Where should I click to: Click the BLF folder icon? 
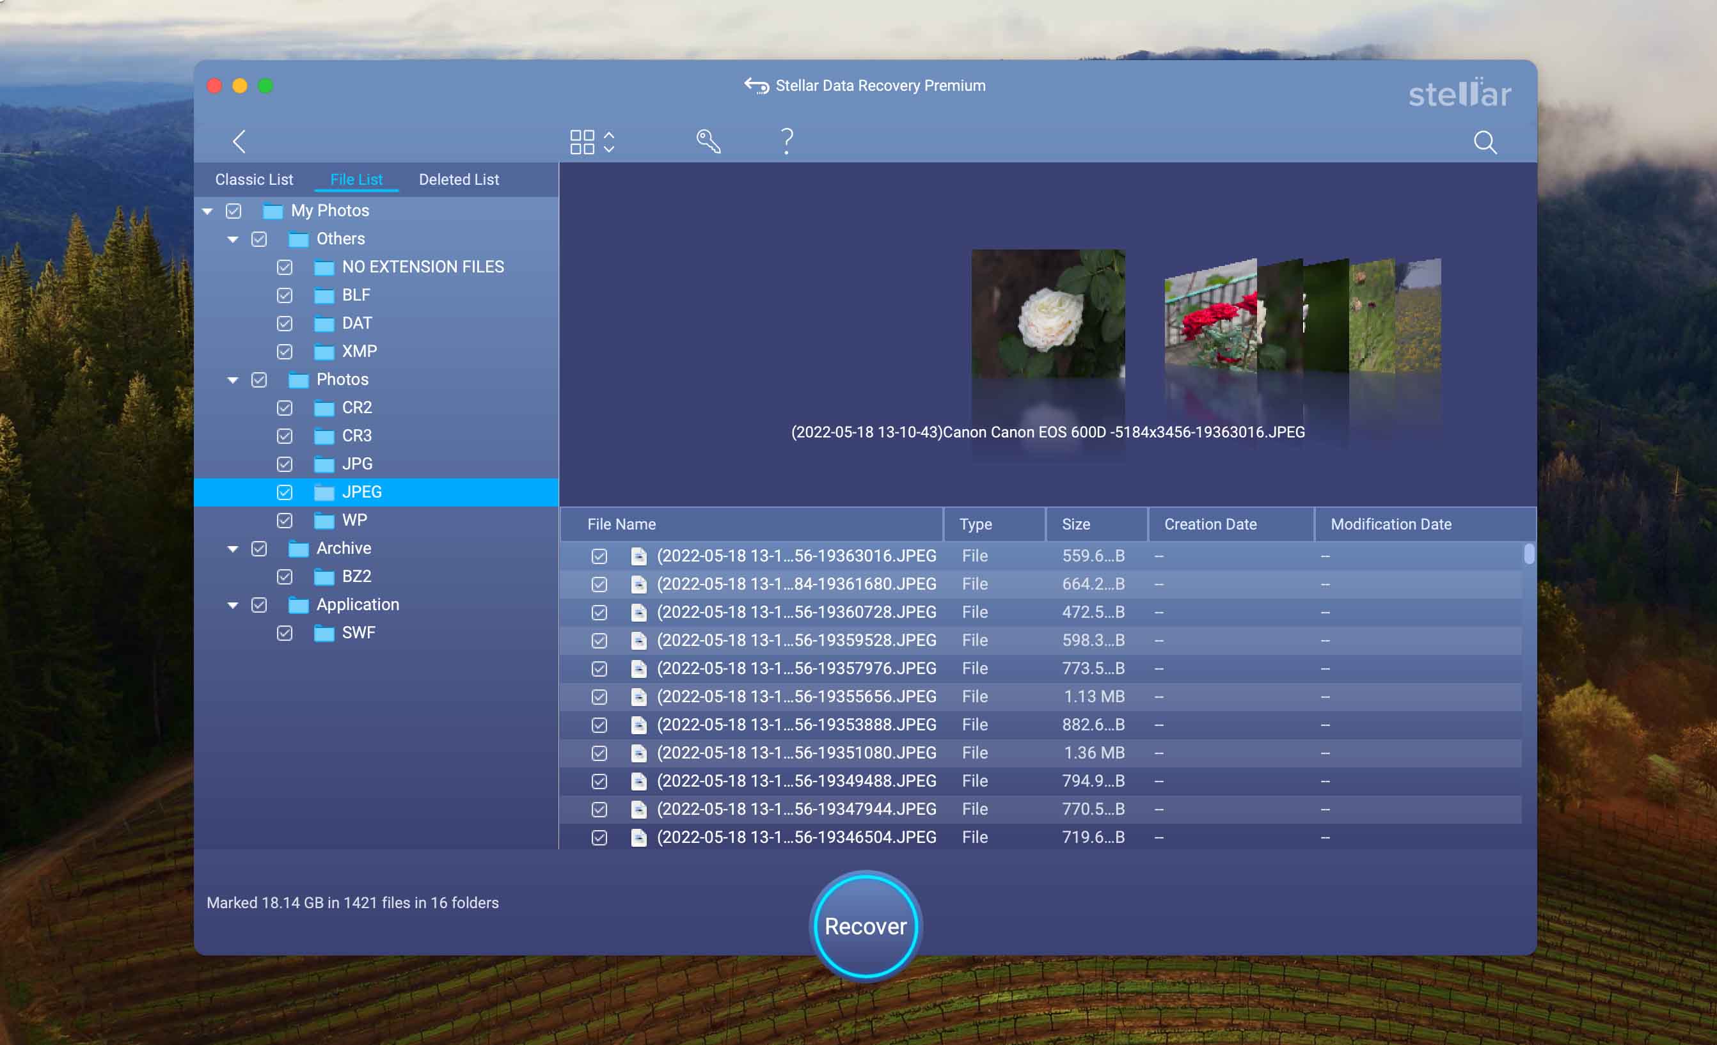point(324,295)
